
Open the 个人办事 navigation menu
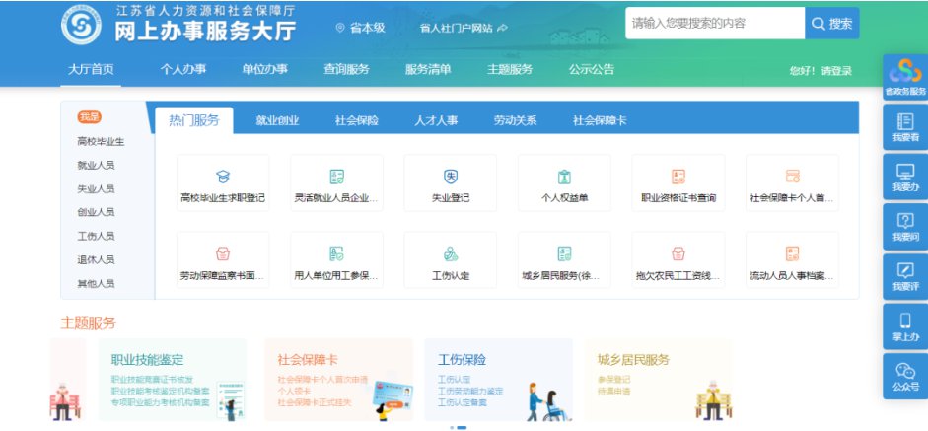[182, 69]
